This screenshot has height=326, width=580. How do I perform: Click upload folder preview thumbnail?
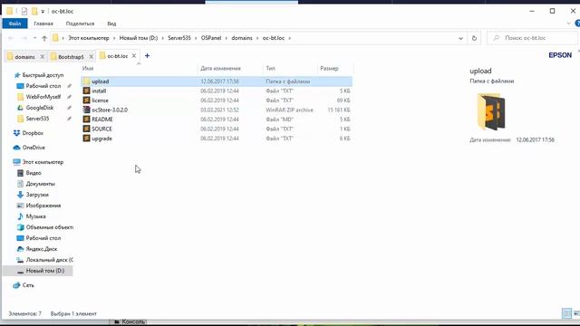[x=491, y=111]
